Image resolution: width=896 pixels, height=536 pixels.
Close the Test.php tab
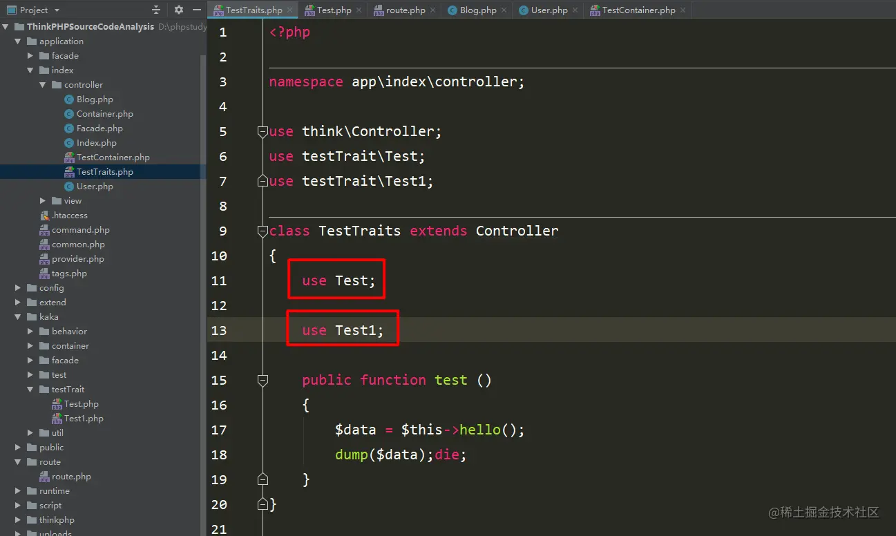(x=359, y=10)
